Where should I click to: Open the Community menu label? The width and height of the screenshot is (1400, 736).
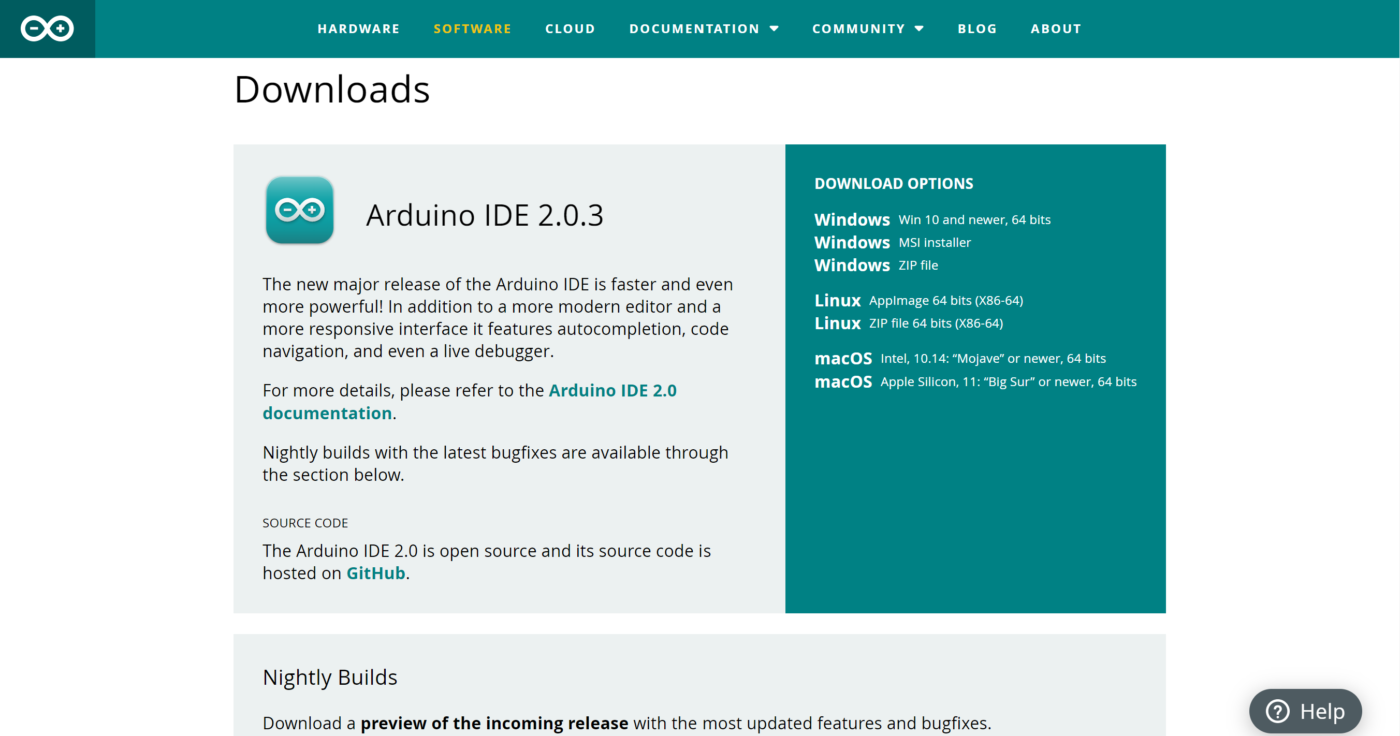[859, 29]
